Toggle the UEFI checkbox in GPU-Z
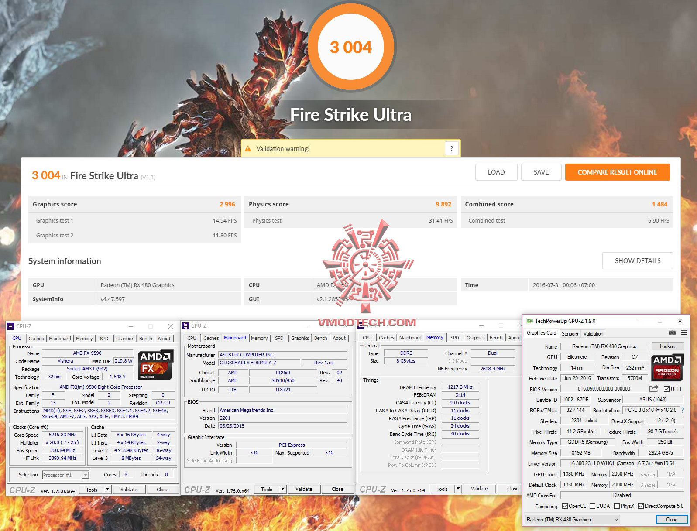Image resolution: width=697 pixels, height=531 pixels. point(666,389)
